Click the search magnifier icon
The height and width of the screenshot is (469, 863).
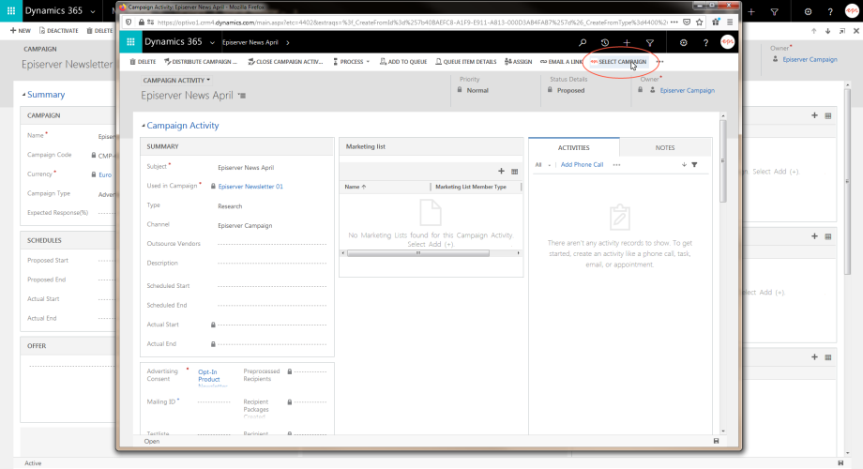(583, 42)
